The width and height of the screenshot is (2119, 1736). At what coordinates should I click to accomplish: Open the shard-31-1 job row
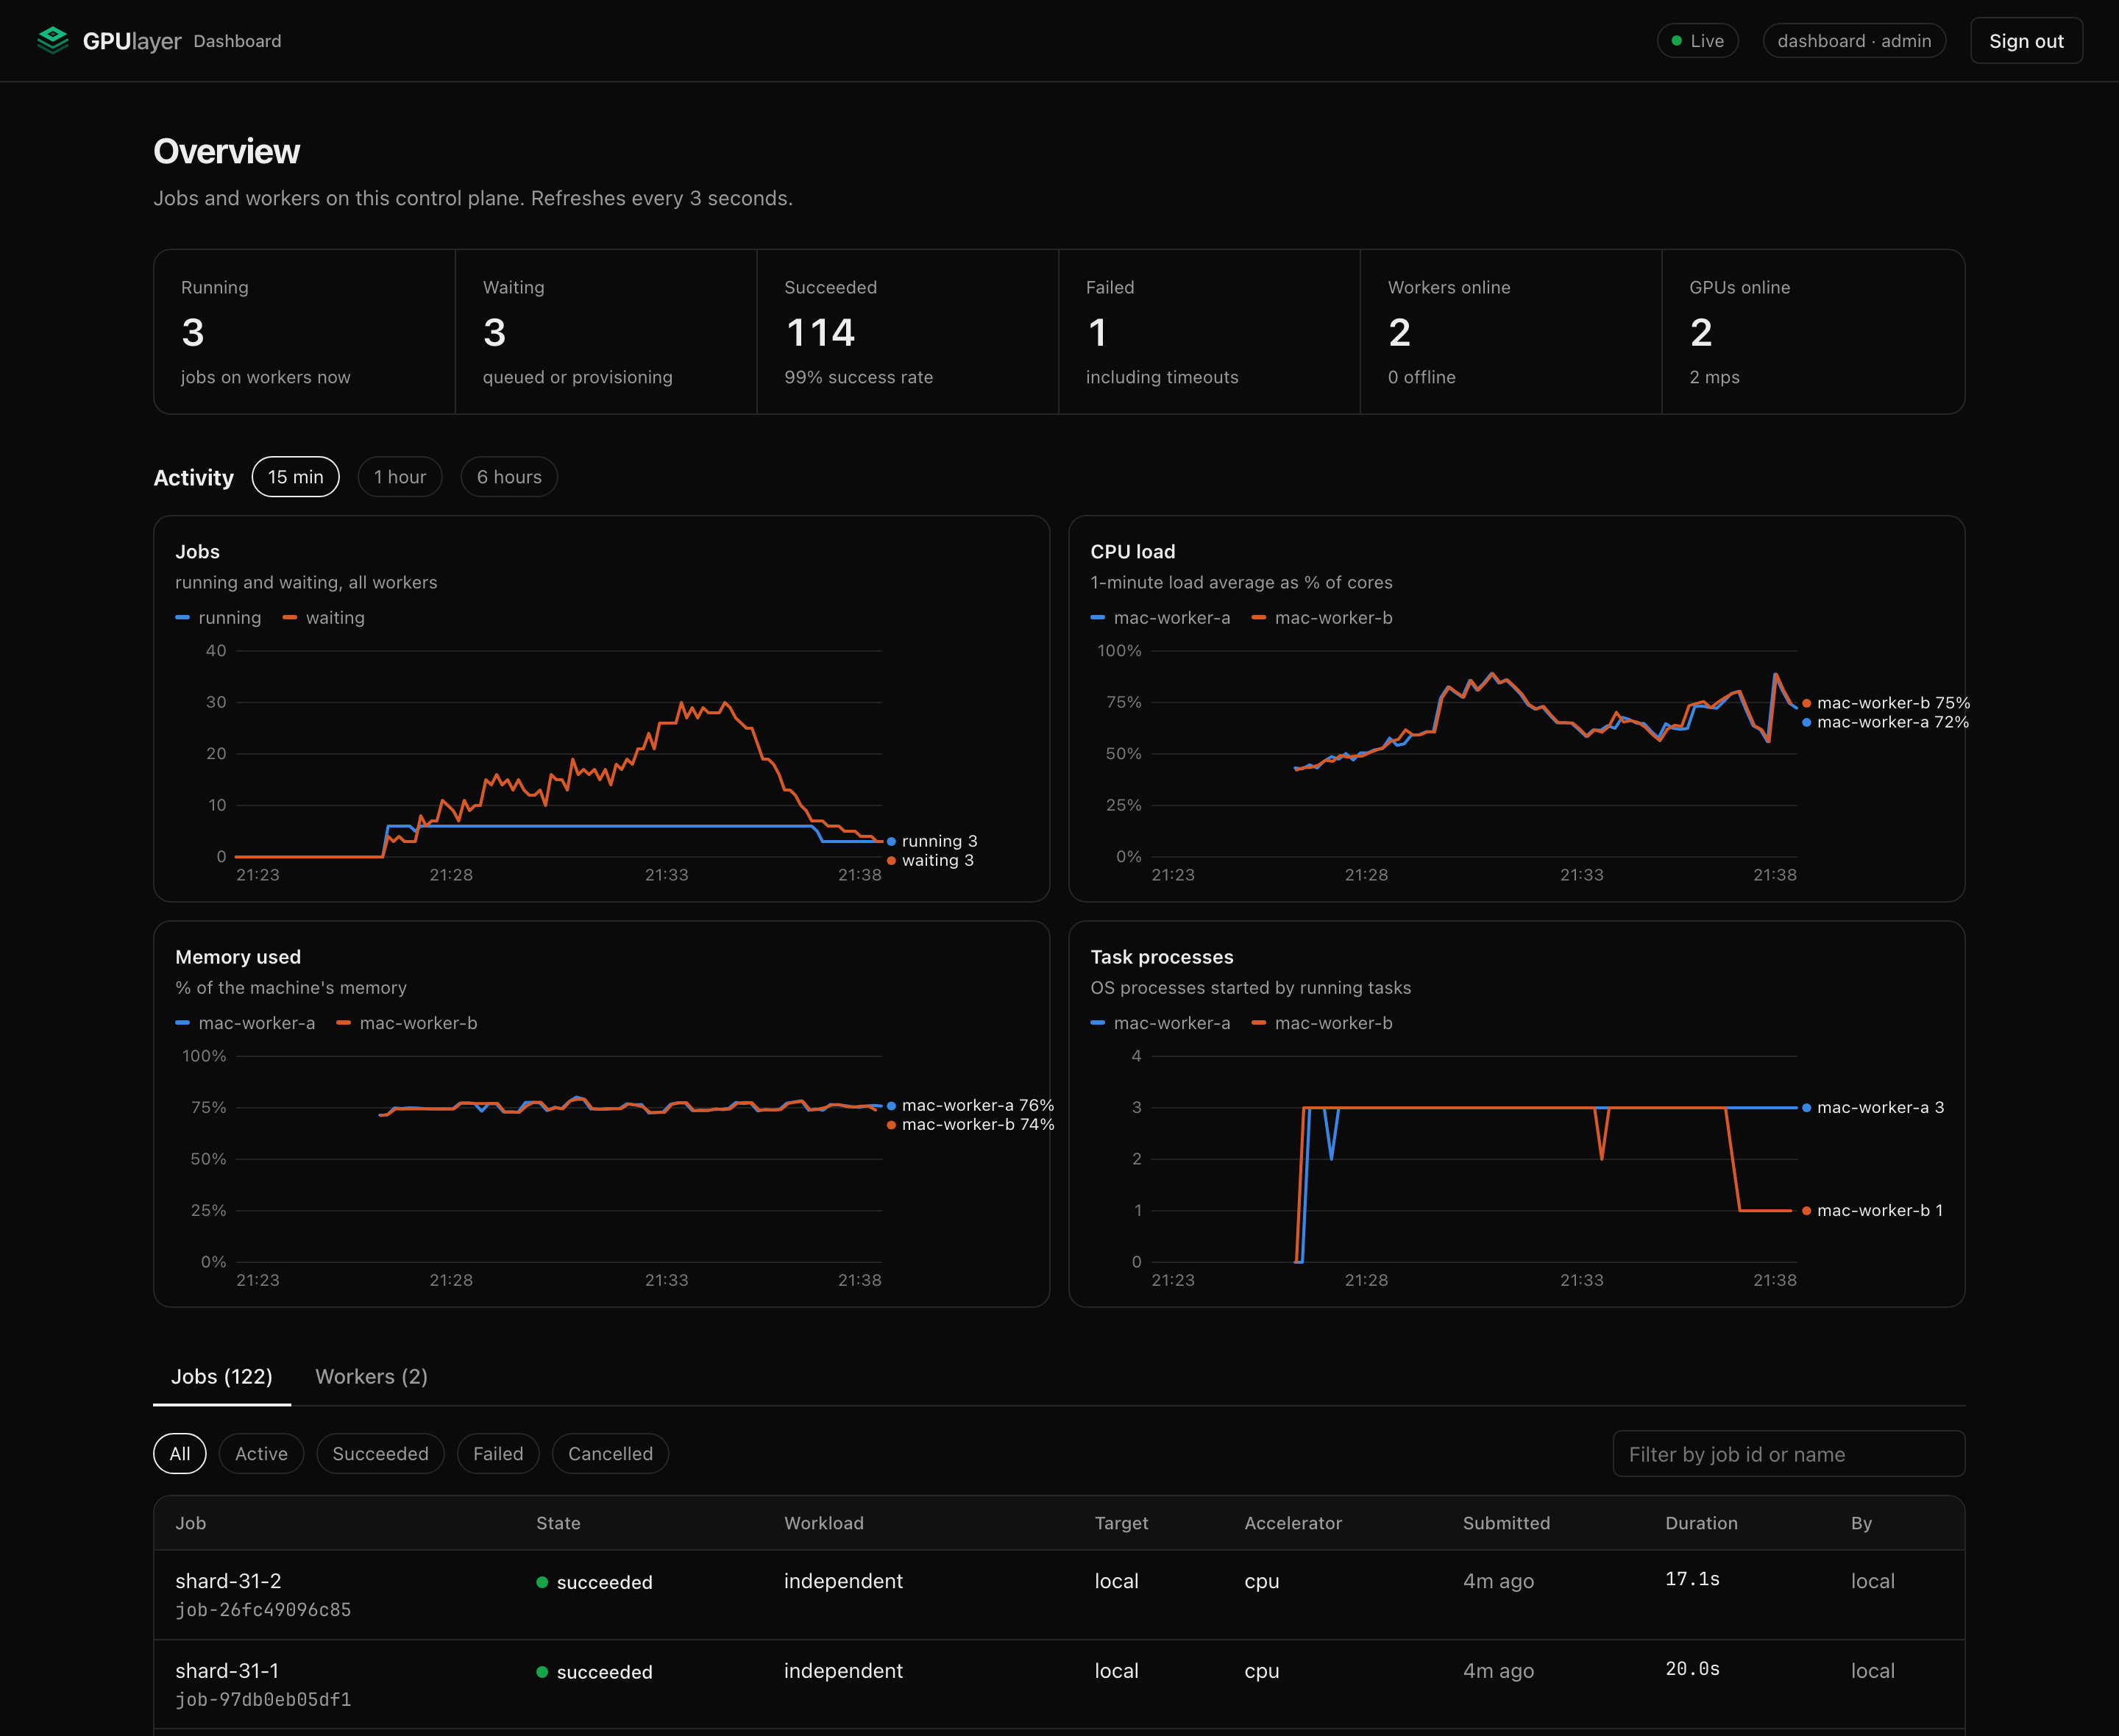(x=1059, y=1685)
